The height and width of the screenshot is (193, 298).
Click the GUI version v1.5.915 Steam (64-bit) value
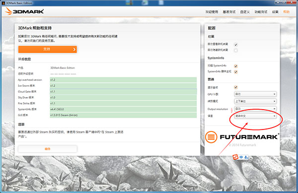[123, 115]
